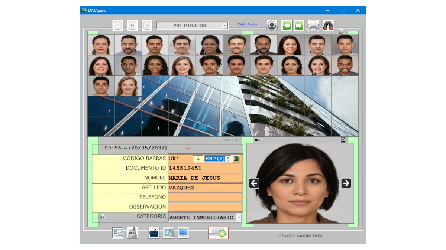
Task: Click the right arrow beside the photo
Action: 345,183
